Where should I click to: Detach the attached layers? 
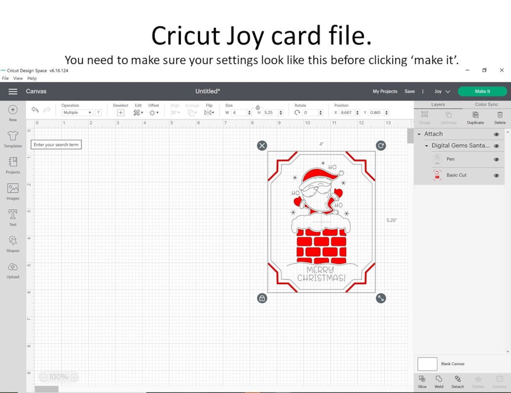(x=458, y=382)
